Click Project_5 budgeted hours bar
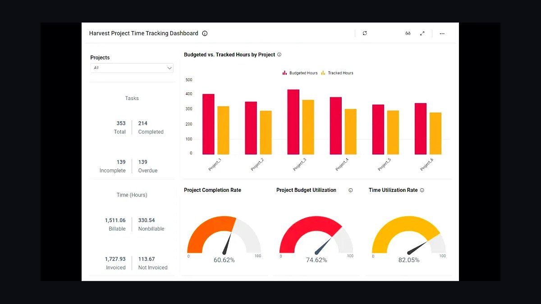The width and height of the screenshot is (541, 304). [378, 130]
